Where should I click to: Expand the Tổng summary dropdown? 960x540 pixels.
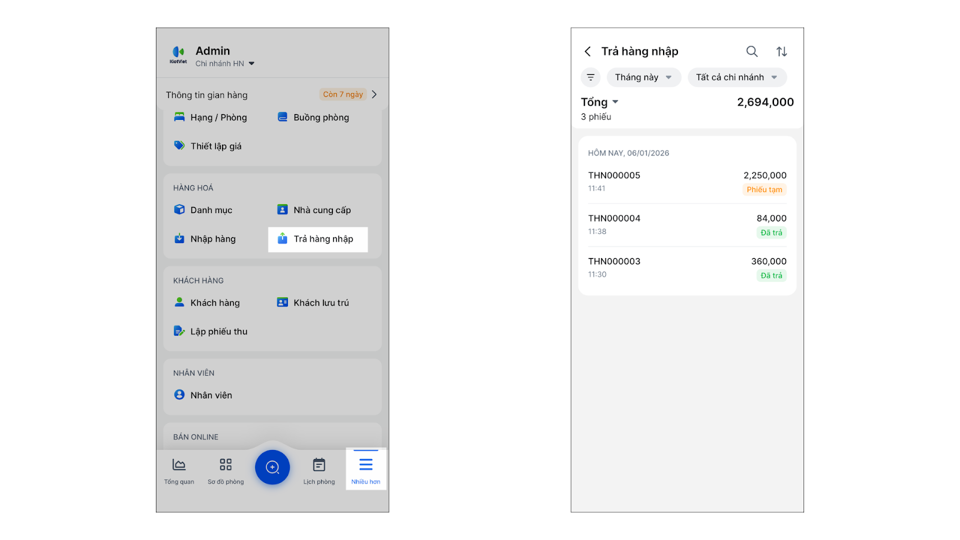(599, 102)
